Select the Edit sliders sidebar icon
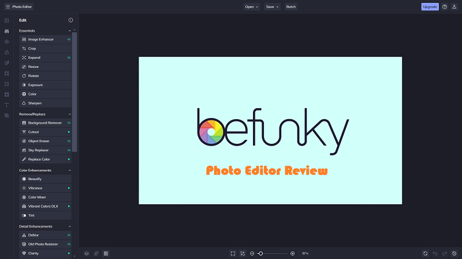 7,31
